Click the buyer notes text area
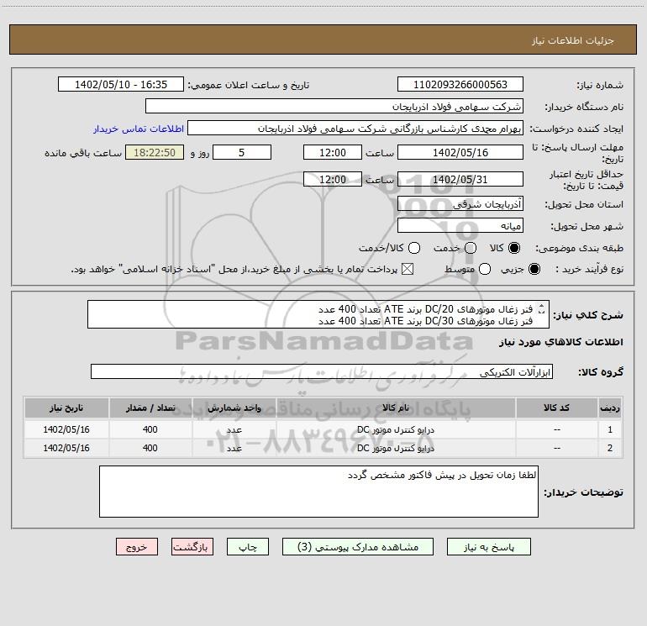Screen dimensions: 647x626 tap(318, 492)
